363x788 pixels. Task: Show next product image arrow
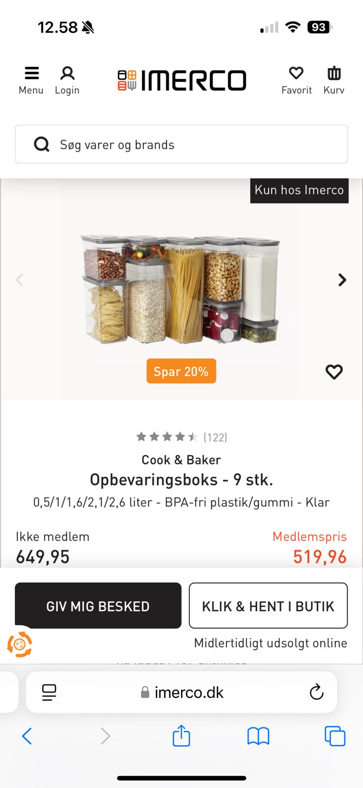pos(342,280)
